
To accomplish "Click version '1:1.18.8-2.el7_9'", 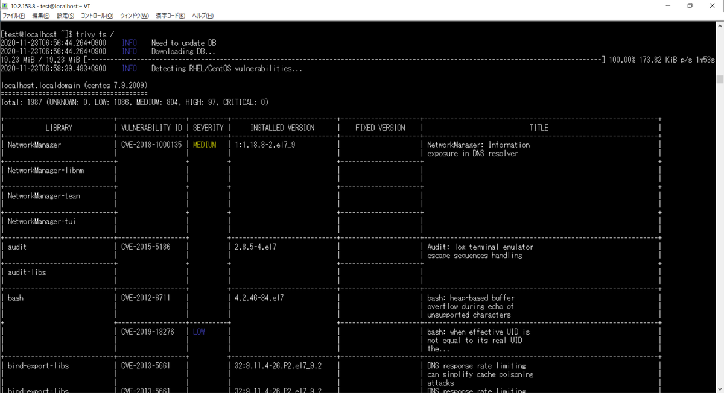I will point(265,145).
